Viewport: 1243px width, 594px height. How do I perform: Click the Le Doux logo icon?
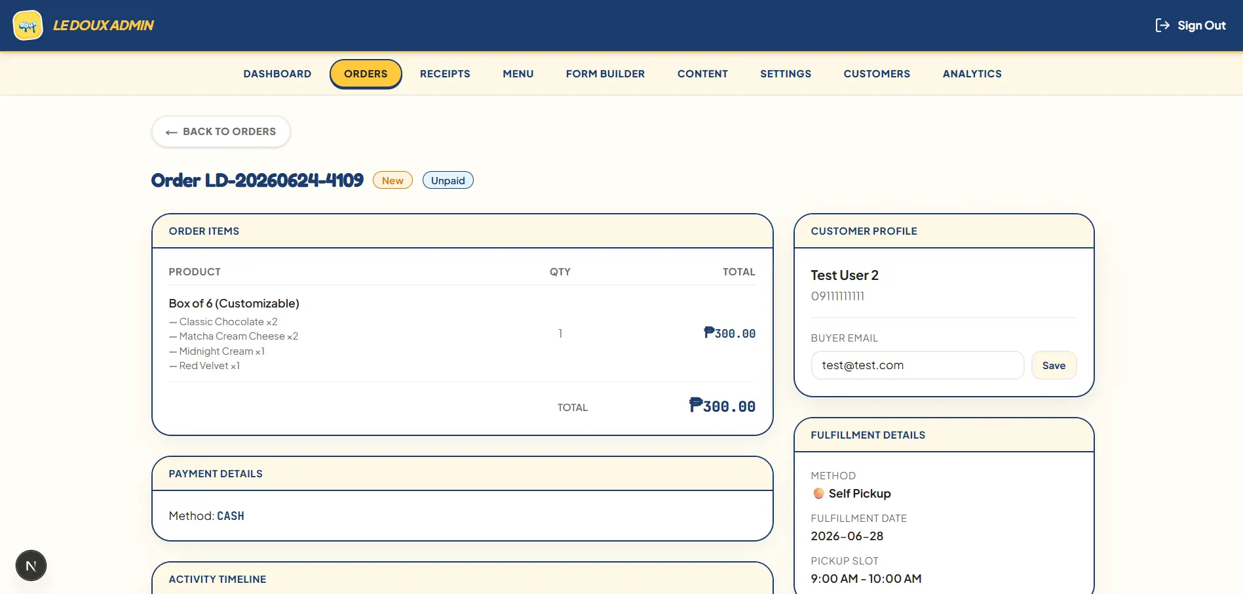pos(28,26)
